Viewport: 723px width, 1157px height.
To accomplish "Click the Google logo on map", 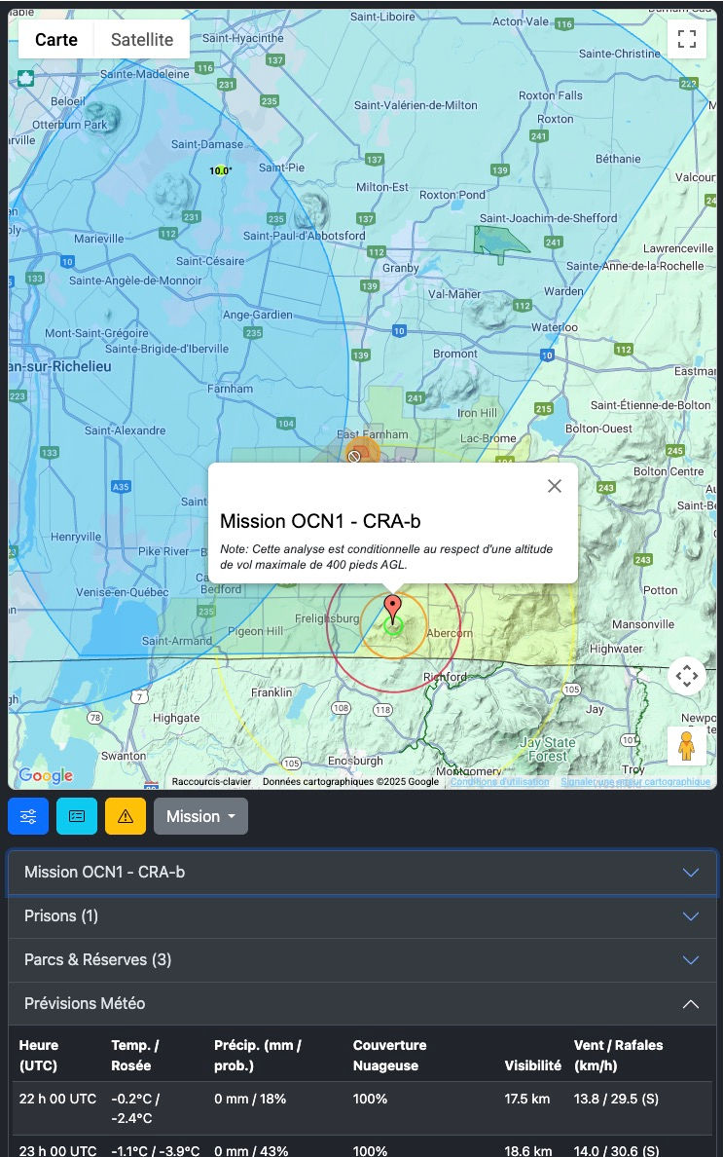I will (46, 775).
